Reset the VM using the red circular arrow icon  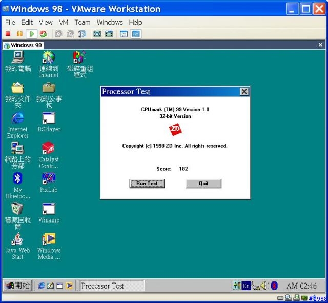43,34
